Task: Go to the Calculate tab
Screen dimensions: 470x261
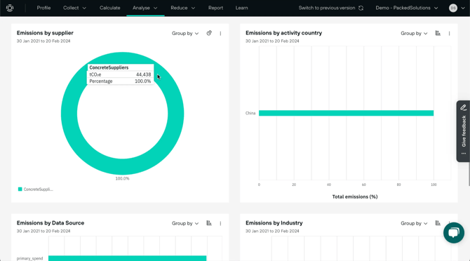Action: click(x=109, y=8)
